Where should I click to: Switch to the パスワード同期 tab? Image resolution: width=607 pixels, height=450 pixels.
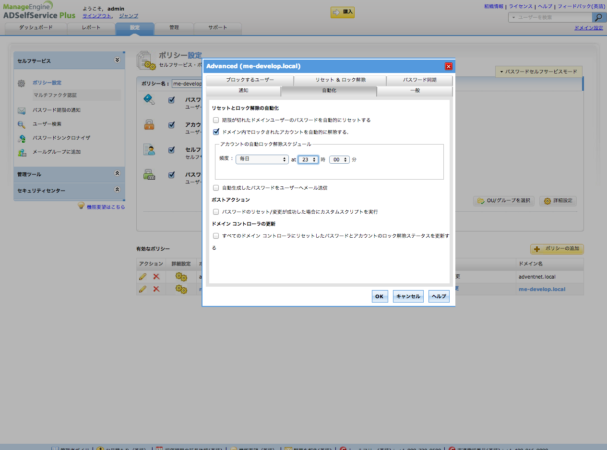click(x=419, y=80)
